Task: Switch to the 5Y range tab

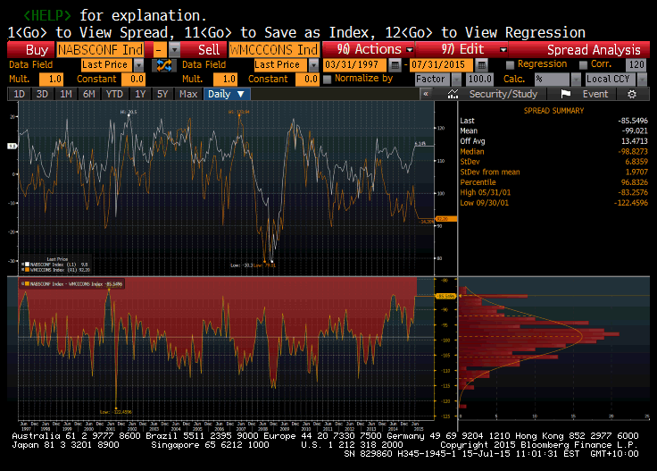Action: coord(162,94)
